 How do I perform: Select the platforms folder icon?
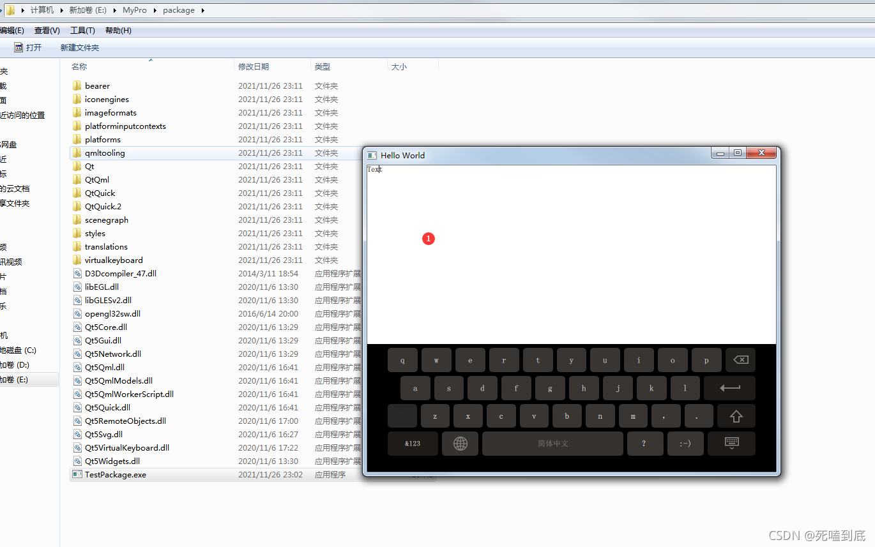(x=77, y=139)
